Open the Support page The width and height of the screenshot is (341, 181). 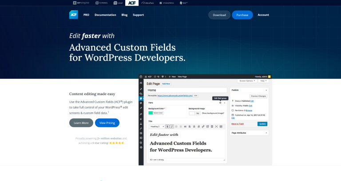tap(139, 15)
